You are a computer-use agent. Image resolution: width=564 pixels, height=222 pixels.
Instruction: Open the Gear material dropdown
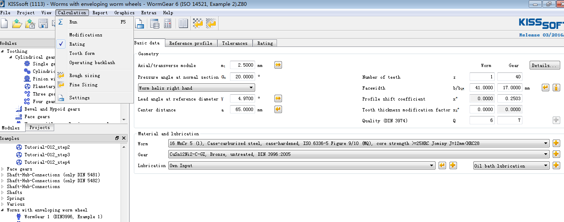pyautogui.click(x=358, y=154)
